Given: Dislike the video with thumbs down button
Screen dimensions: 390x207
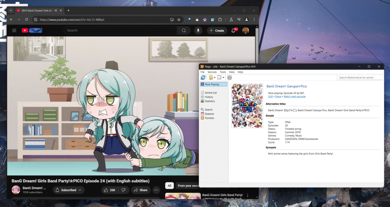Looking at the screenshot, I should (123, 190).
